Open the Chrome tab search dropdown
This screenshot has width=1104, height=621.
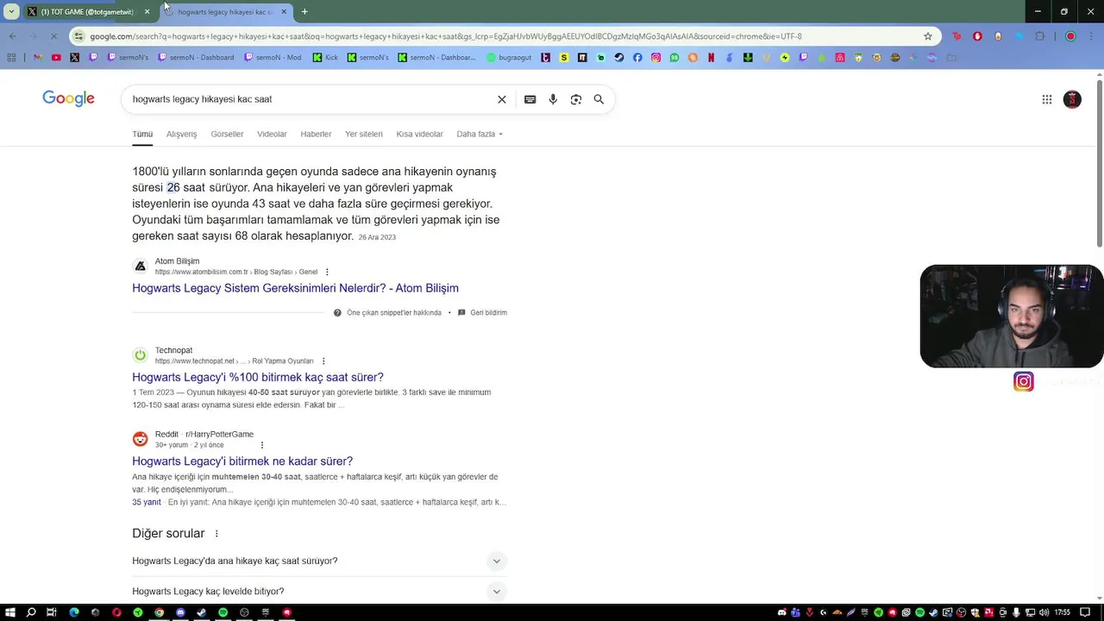tap(11, 12)
